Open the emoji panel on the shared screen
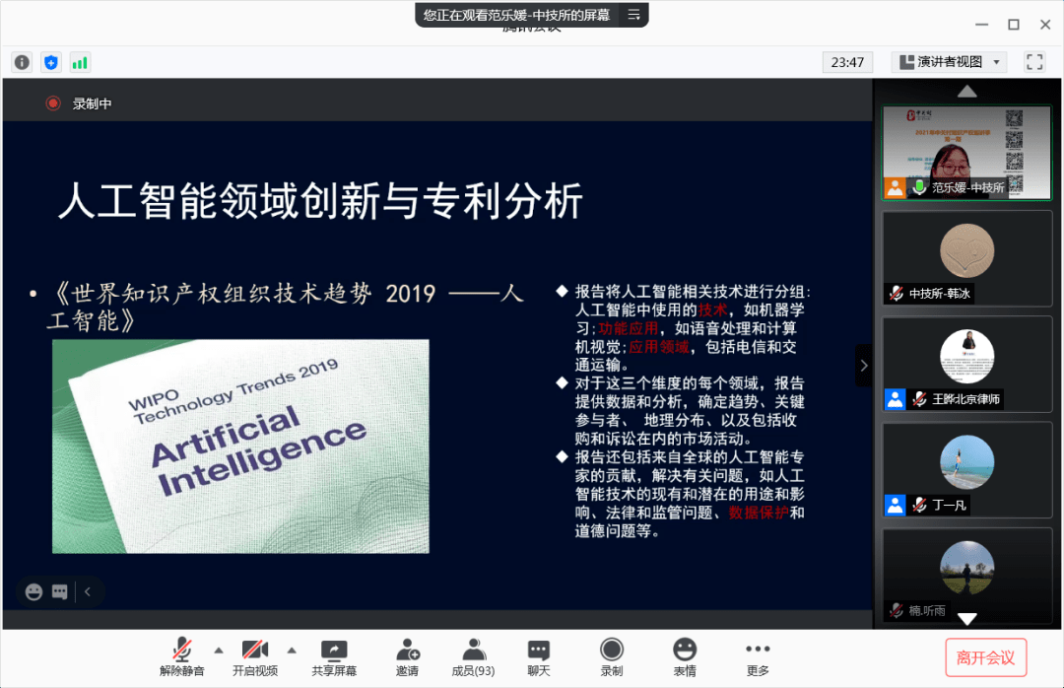1064x688 pixels. click(x=34, y=591)
